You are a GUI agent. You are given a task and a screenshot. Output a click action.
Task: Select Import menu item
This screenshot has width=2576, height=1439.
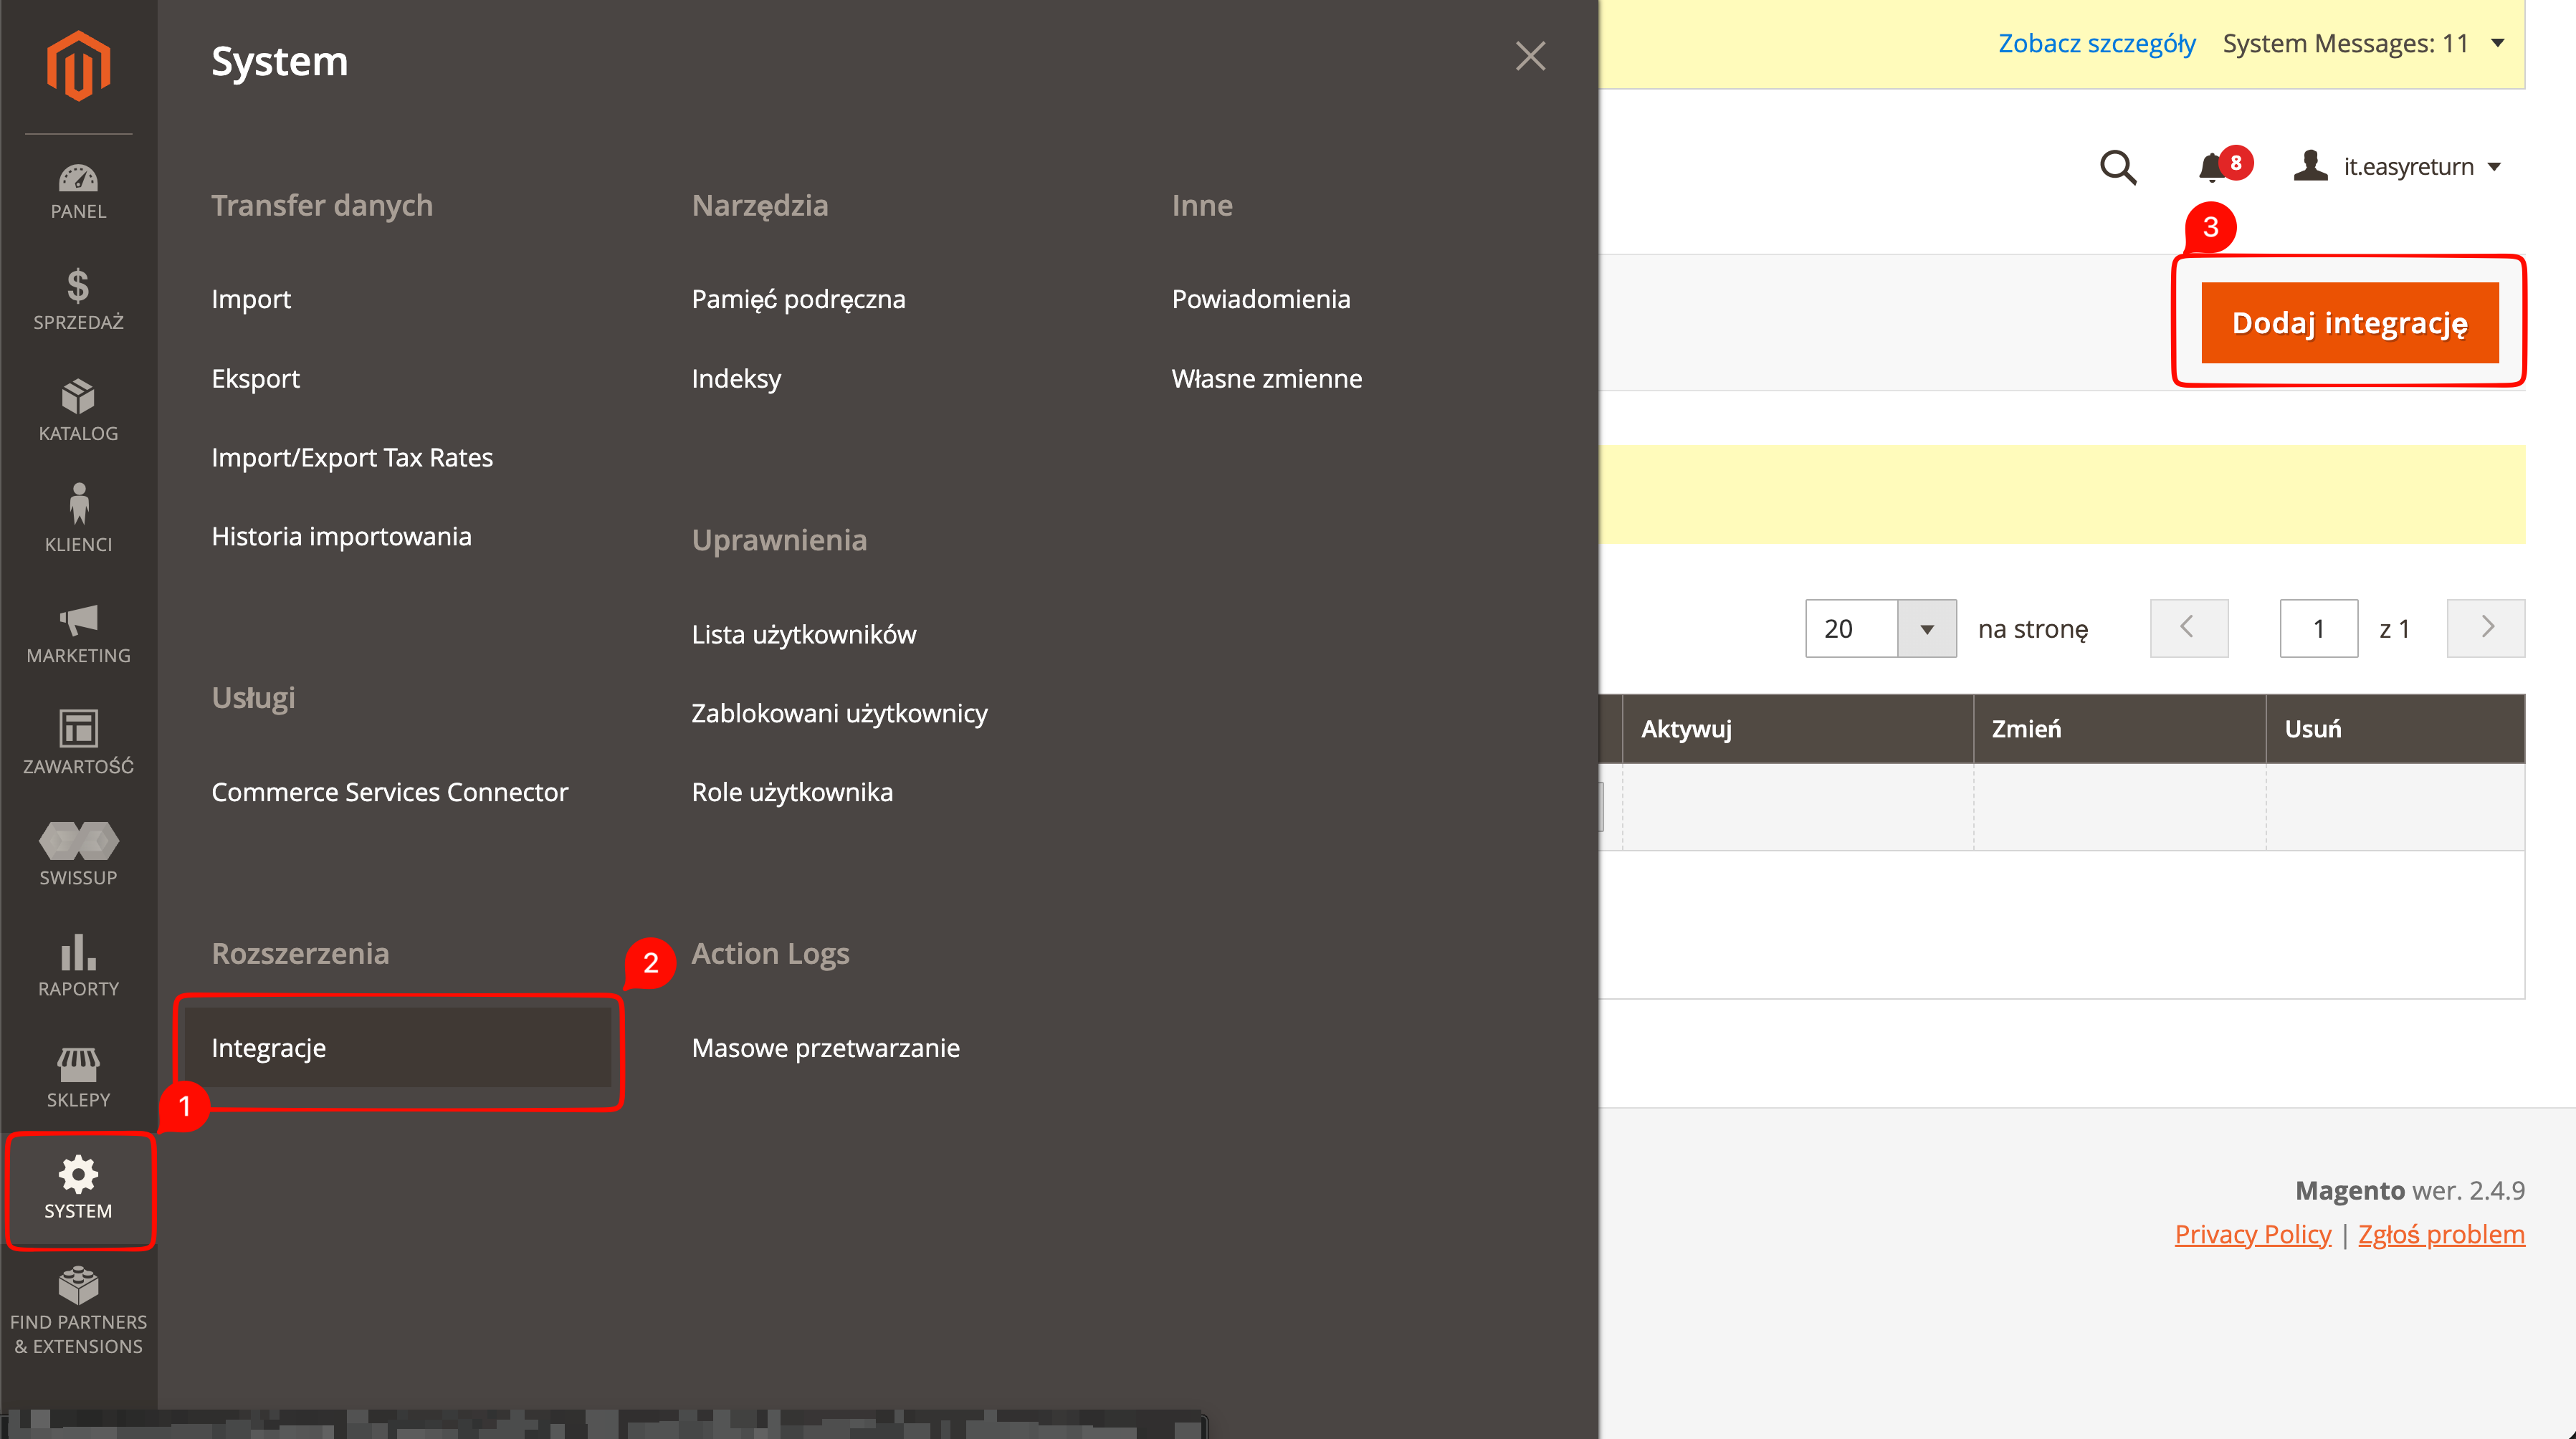click(251, 299)
